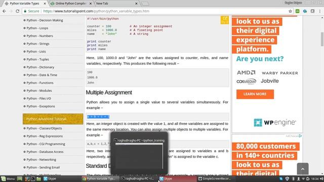The height and width of the screenshot is (182, 324).
Task: Open Python - Reg Expressions in sidebar
Action: pyautogui.click(x=45, y=136)
